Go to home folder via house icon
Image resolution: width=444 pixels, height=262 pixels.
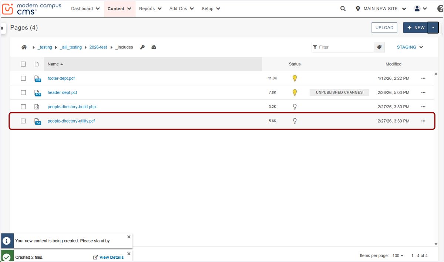(24, 47)
